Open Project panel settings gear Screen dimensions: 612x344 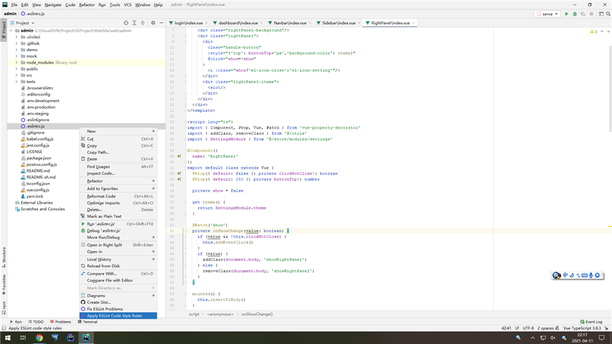[x=153, y=23]
